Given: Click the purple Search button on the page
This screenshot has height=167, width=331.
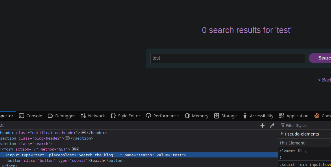Looking at the screenshot, I should click(x=321, y=58).
